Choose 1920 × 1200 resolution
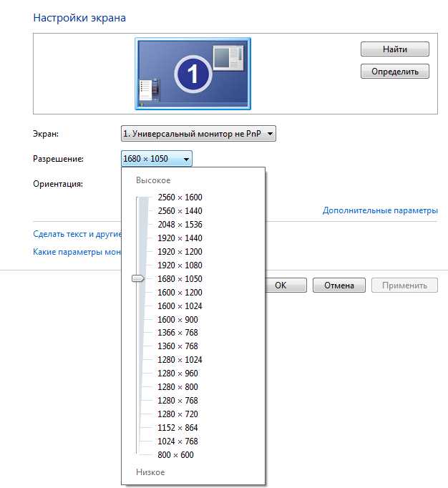Image resolution: width=448 pixels, height=488 pixels. pyautogui.click(x=180, y=252)
